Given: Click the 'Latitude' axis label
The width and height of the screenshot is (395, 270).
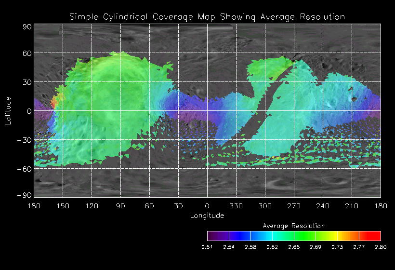Looking at the screenshot, I should (x=8, y=111).
